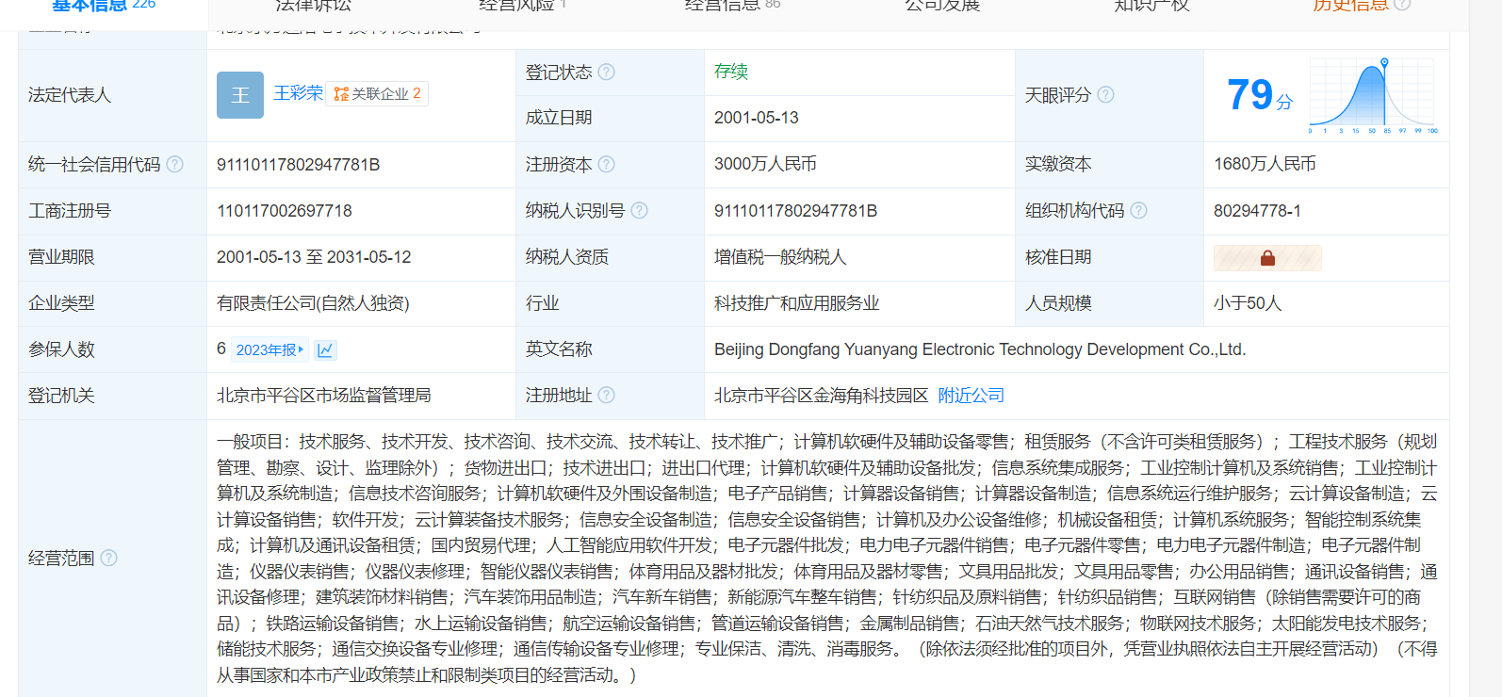Click the help icon beside 经营范围

[x=109, y=558]
